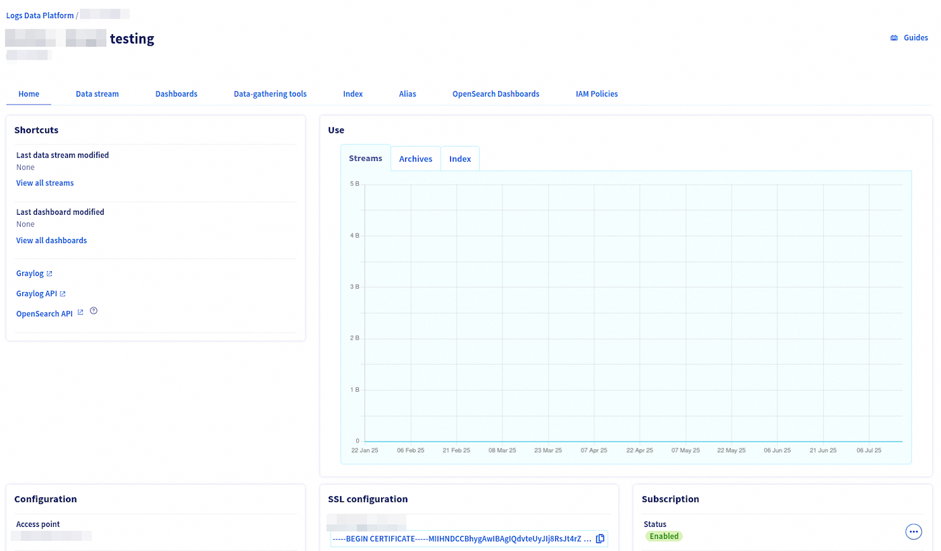Click the help icon beside OpenSearch API
Image resolution: width=941 pixels, height=551 pixels.
point(93,311)
